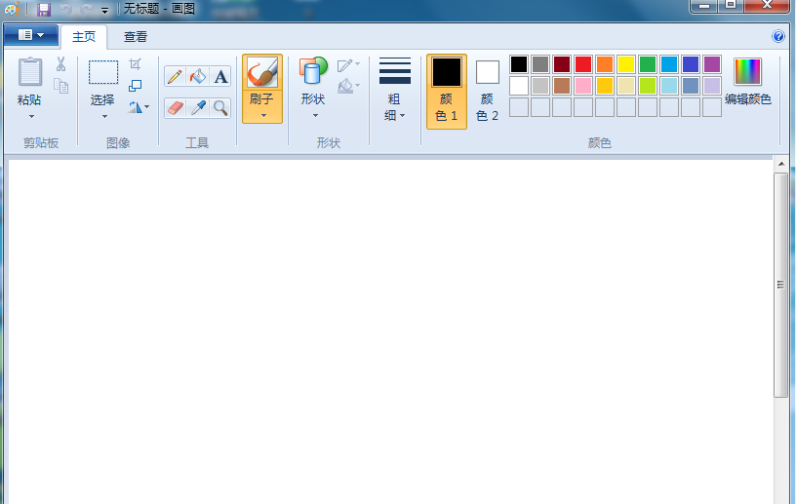This screenshot has width=796, height=504.
Task: Pick the light turquoise color swatch
Action: (x=669, y=86)
